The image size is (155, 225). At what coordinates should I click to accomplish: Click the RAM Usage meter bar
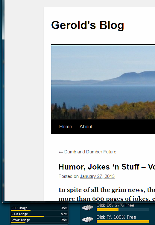click(x=39, y=216)
